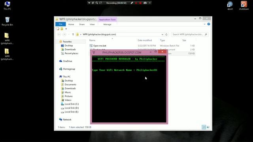Open Local Disk (D:)
This screenshot has height=142, width=253.
coord(72,108)
